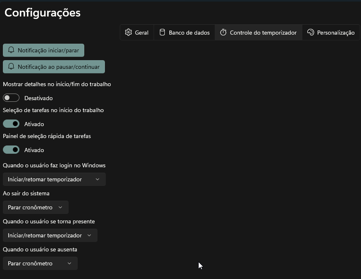Click the palette icon beside Personalização
This screenshot has width=361, height=279.
click(311, 33)
